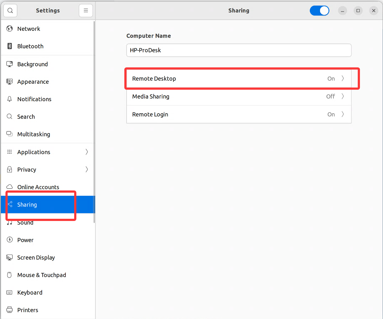Click the Power icon in sidebar
Image resolution: width=383 pixels, height=319 pixels.
coord(10,240)
